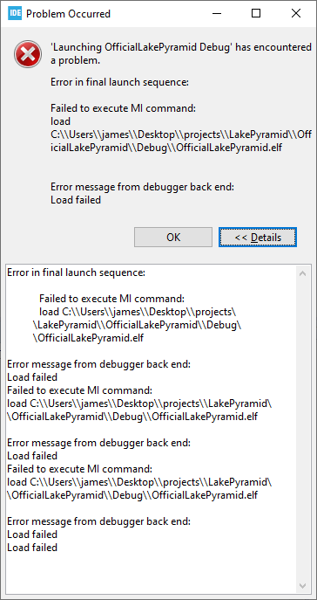Click the IDE icon in title bar
This screenshot has height=600, width=317.
click(15, 14)
